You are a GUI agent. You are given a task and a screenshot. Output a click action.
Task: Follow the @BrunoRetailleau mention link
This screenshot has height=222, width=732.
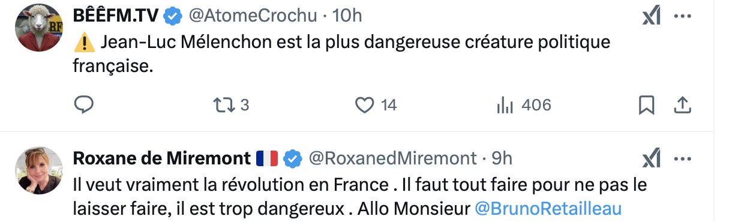tap(548, 209)
